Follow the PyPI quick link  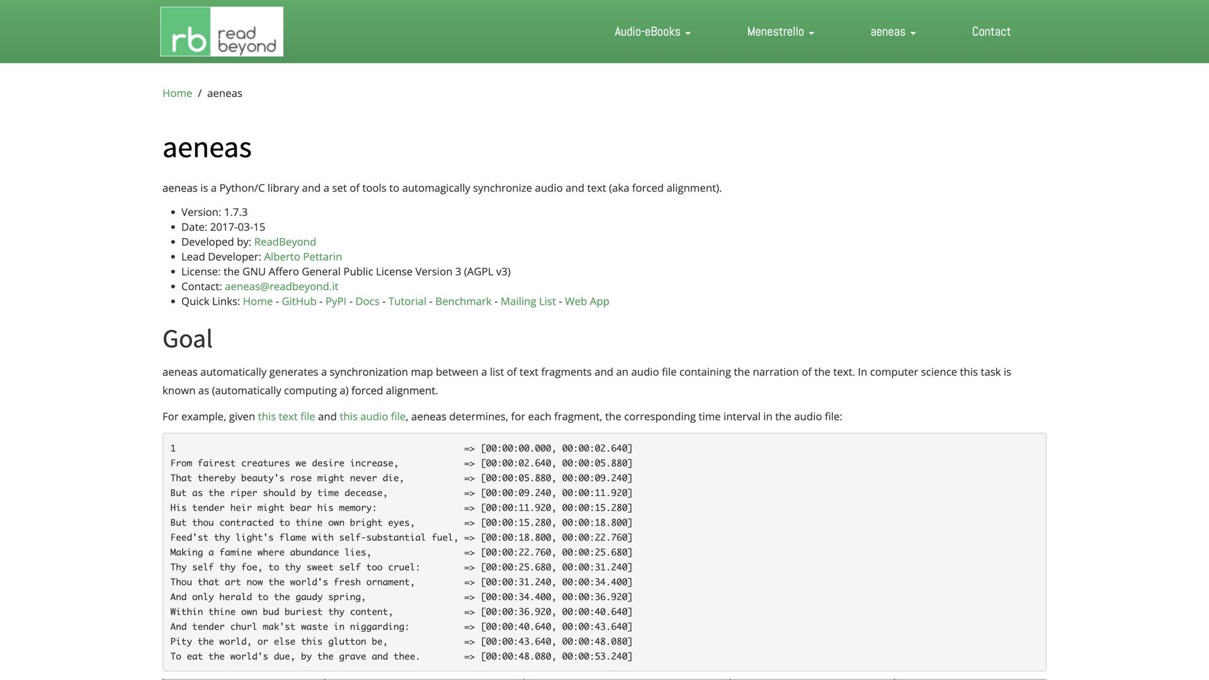(x=336, y=302)
